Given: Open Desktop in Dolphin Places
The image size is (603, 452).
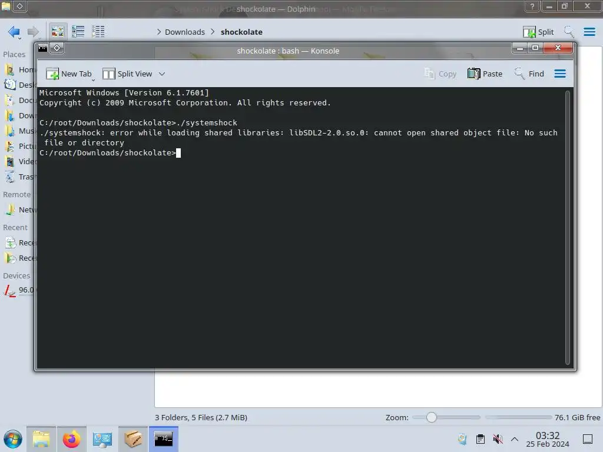Looking at the screenshot, I should click(x=19, y=85).
